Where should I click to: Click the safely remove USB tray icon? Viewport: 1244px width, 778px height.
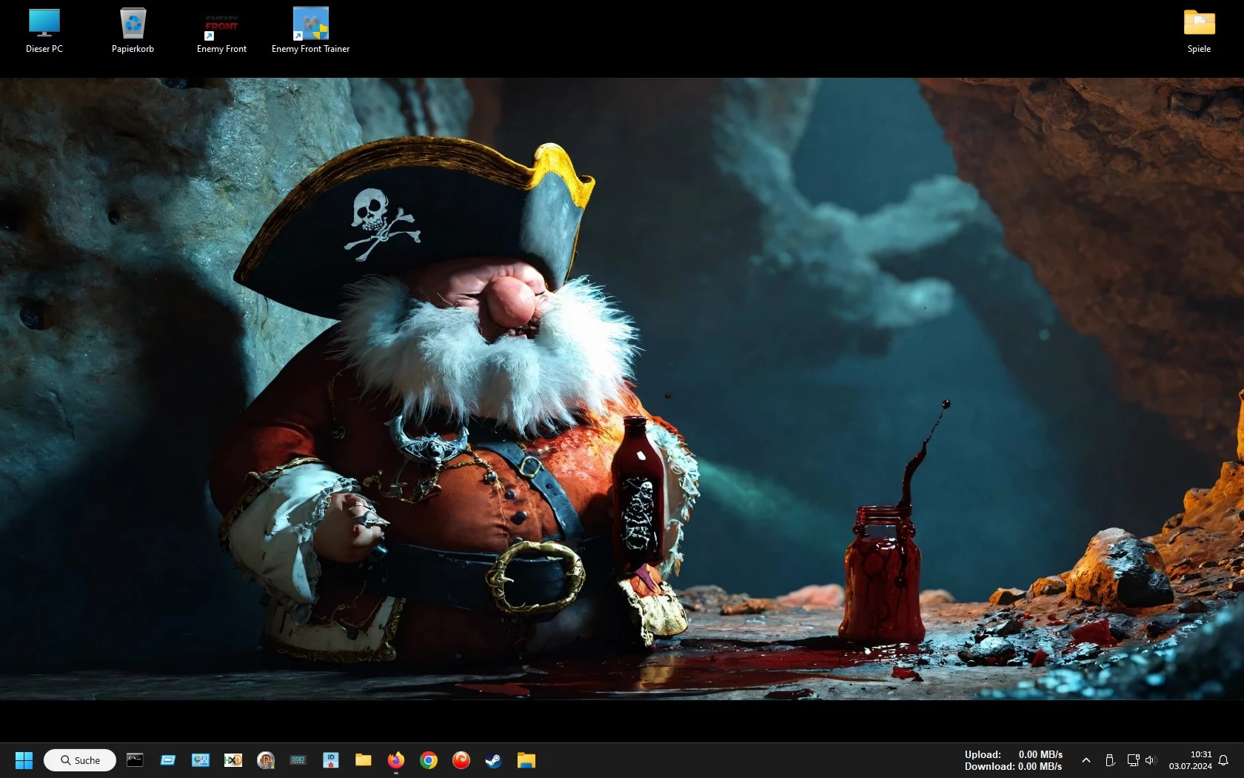(x=1109, y=760)
